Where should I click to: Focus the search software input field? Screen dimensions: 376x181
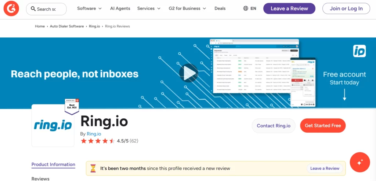(47, 9)
